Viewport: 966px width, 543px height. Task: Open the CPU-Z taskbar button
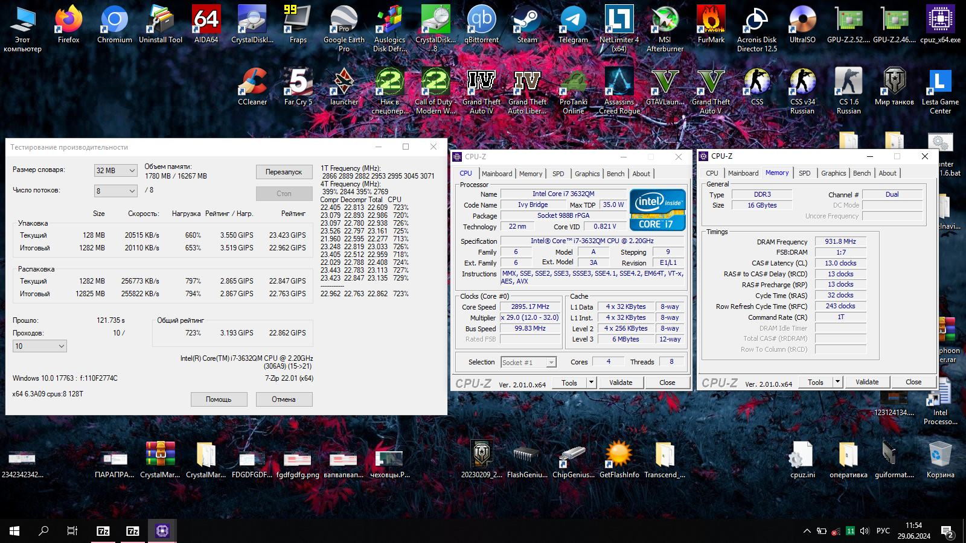162,531
